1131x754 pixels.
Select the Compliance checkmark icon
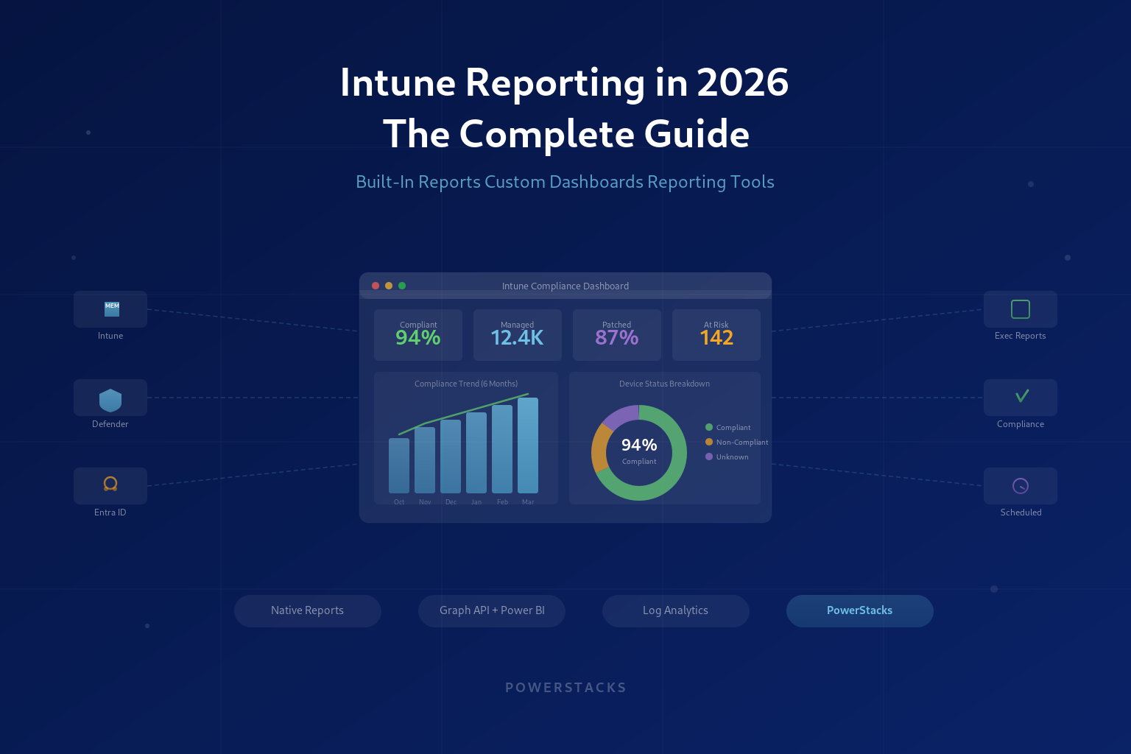1020,397
